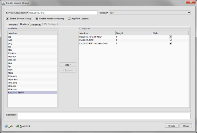
Task: Select the tcps monitor
Action: (32, 70)
